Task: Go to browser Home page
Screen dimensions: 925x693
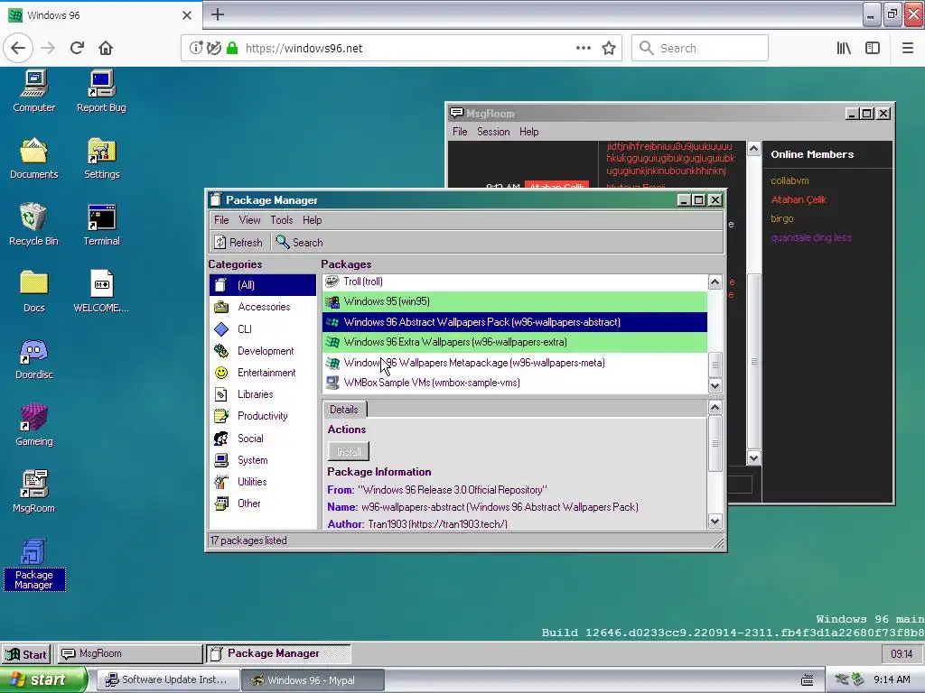Action: 106,48
